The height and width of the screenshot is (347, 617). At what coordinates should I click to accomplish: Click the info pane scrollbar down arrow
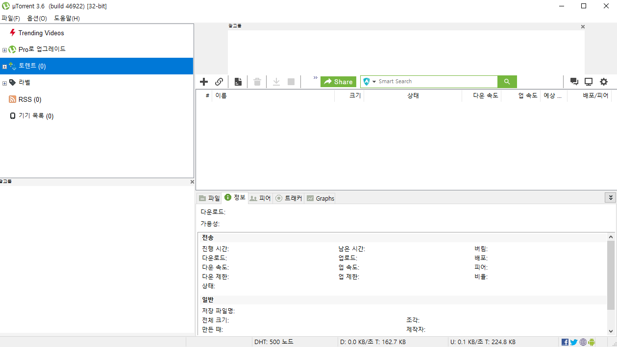point(611,331)
